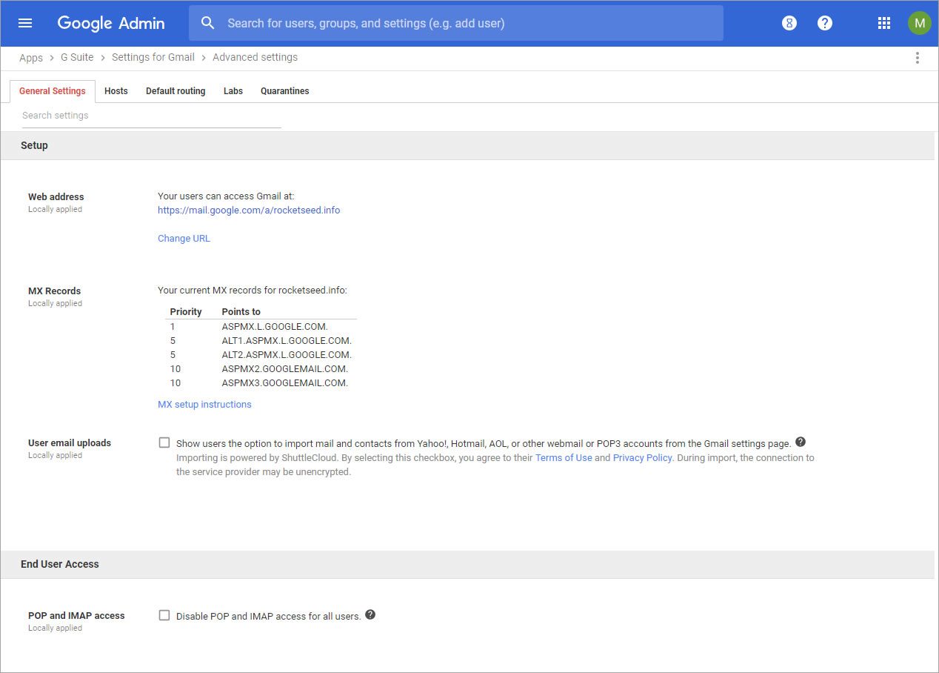The height and width of the screenshot is (673, 939).
Task: Click the Web address setting label
Action: 56,196
